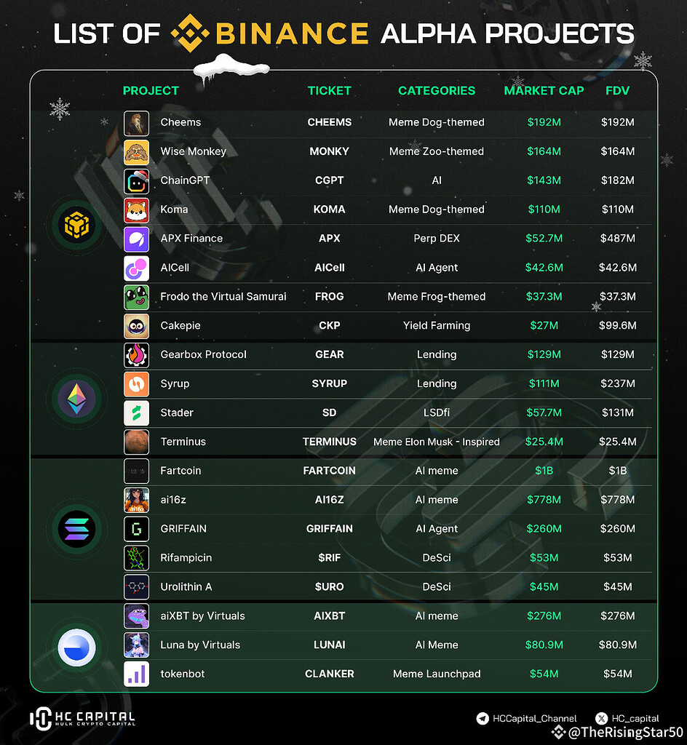Screen dimensions: 687x745
Task: Click the tokenbot bar chart icon
Action: point(136,674)
